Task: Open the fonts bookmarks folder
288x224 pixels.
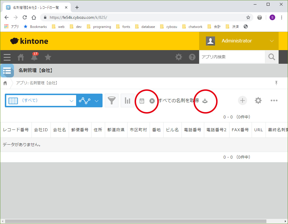Action: [x=123, y=26]
